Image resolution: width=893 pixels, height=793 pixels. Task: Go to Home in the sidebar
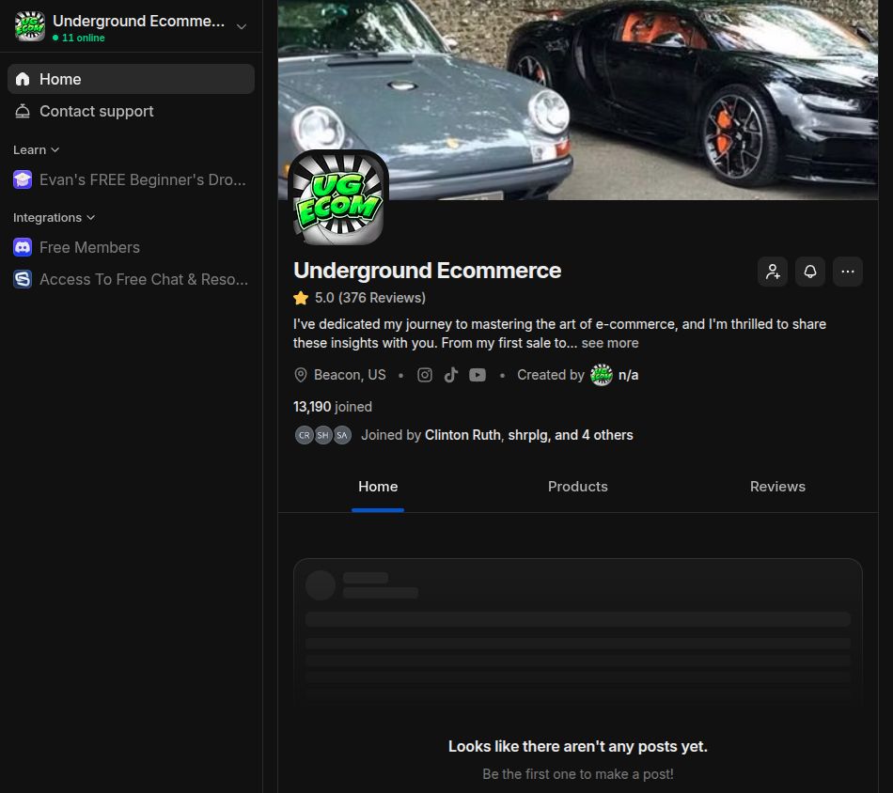click(x=131, y=79)
